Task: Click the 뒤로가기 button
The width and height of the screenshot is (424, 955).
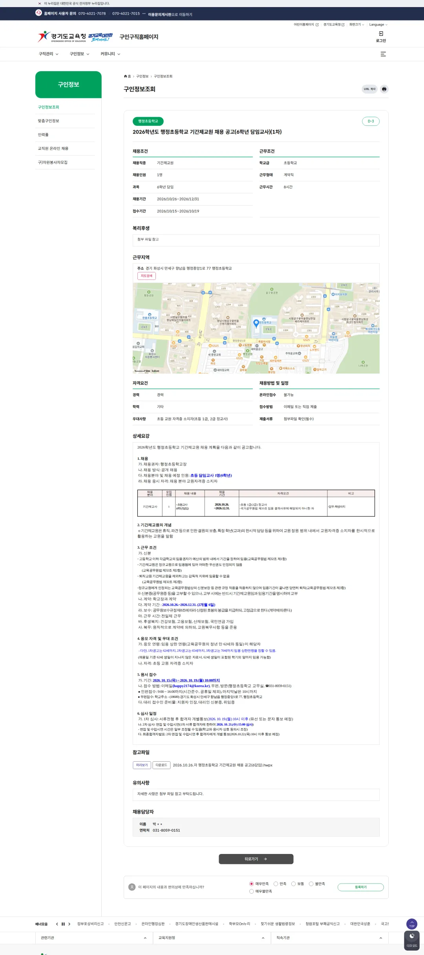Action: 256,859
